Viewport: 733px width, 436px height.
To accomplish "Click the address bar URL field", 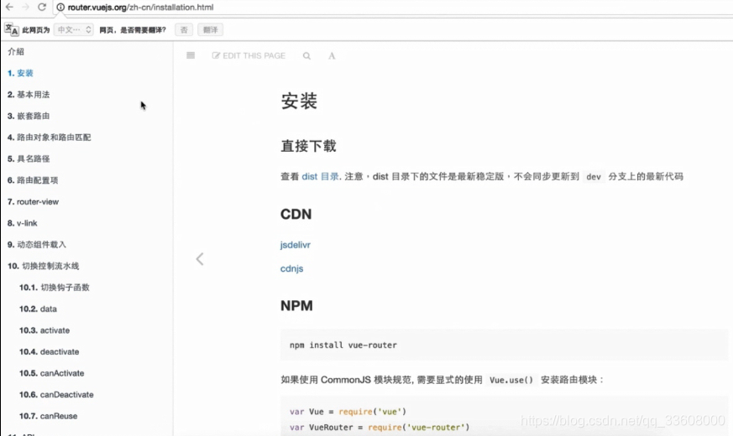I will click(x=393, y=8).
